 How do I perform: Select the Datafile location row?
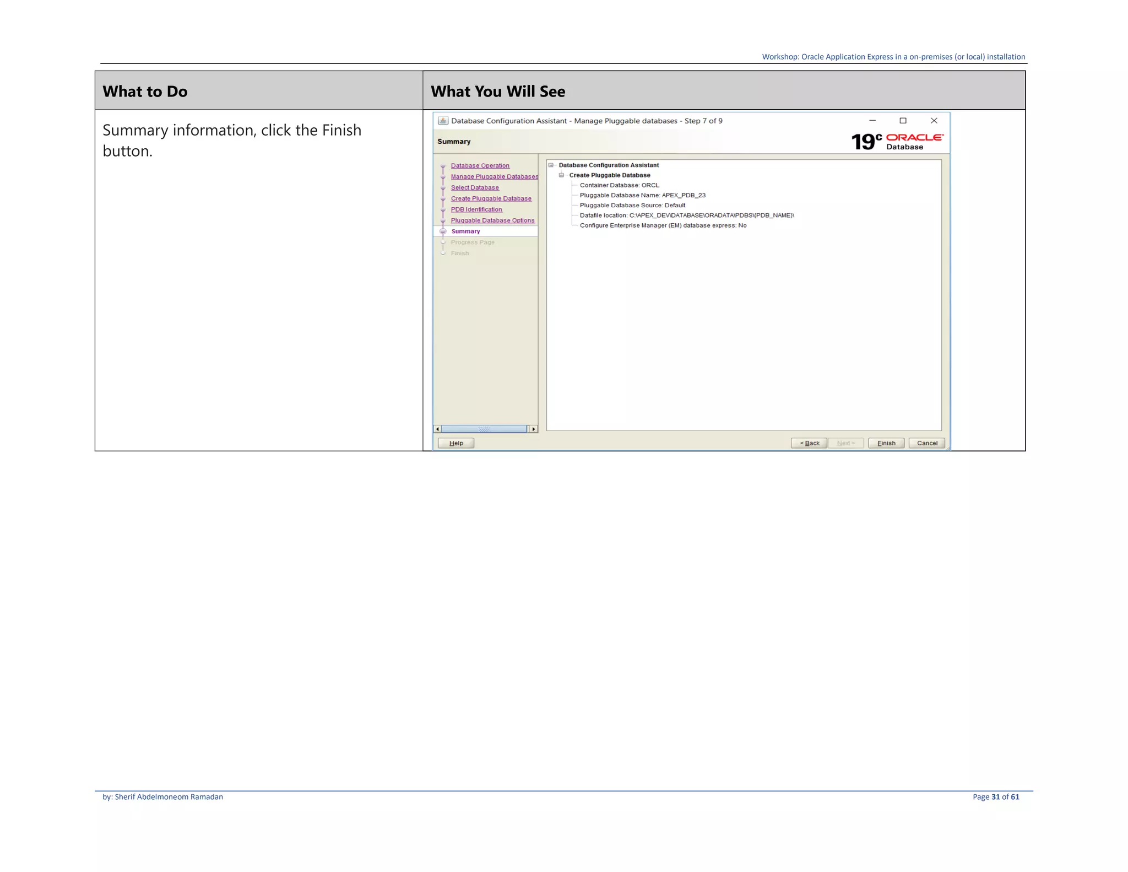click(x=687, y=216)
